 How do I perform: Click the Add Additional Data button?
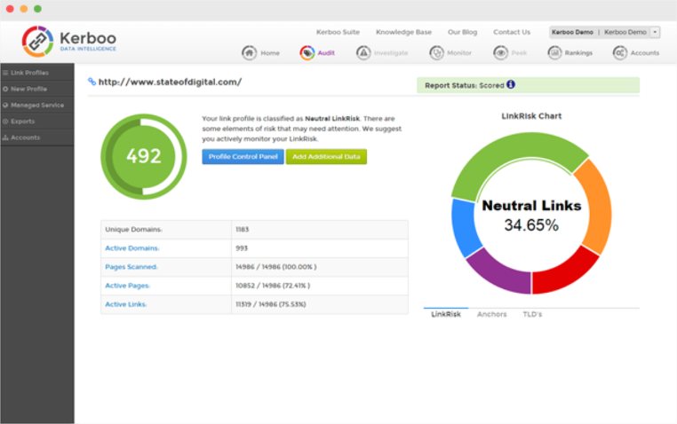[326, 156]
